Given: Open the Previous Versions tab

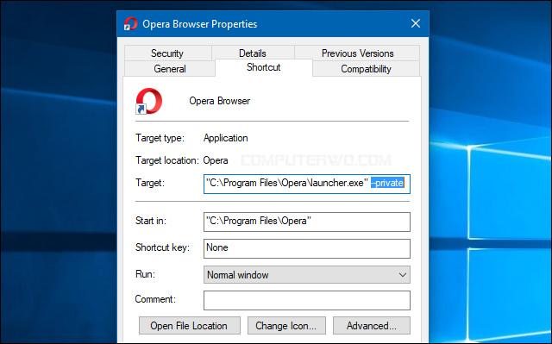Looking at the screenshot, I should [x=357, y=53].
